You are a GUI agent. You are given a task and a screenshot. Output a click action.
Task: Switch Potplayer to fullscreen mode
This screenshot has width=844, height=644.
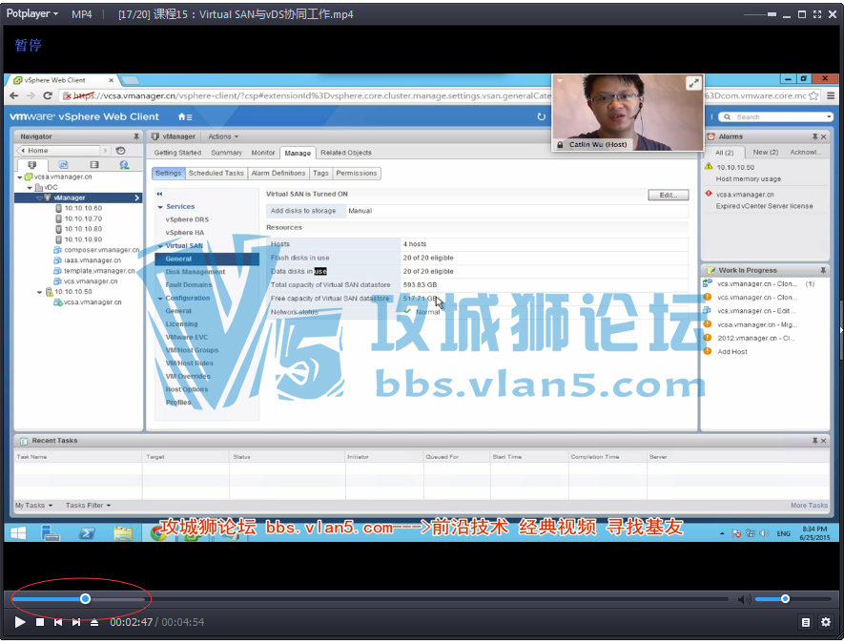817,14
